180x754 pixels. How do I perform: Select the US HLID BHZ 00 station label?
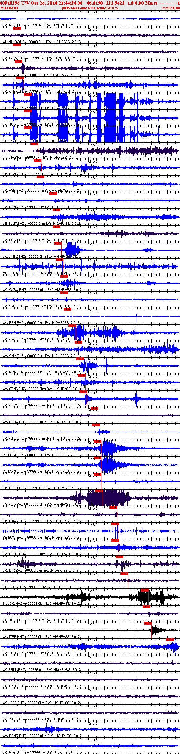(x=42, y=505)
